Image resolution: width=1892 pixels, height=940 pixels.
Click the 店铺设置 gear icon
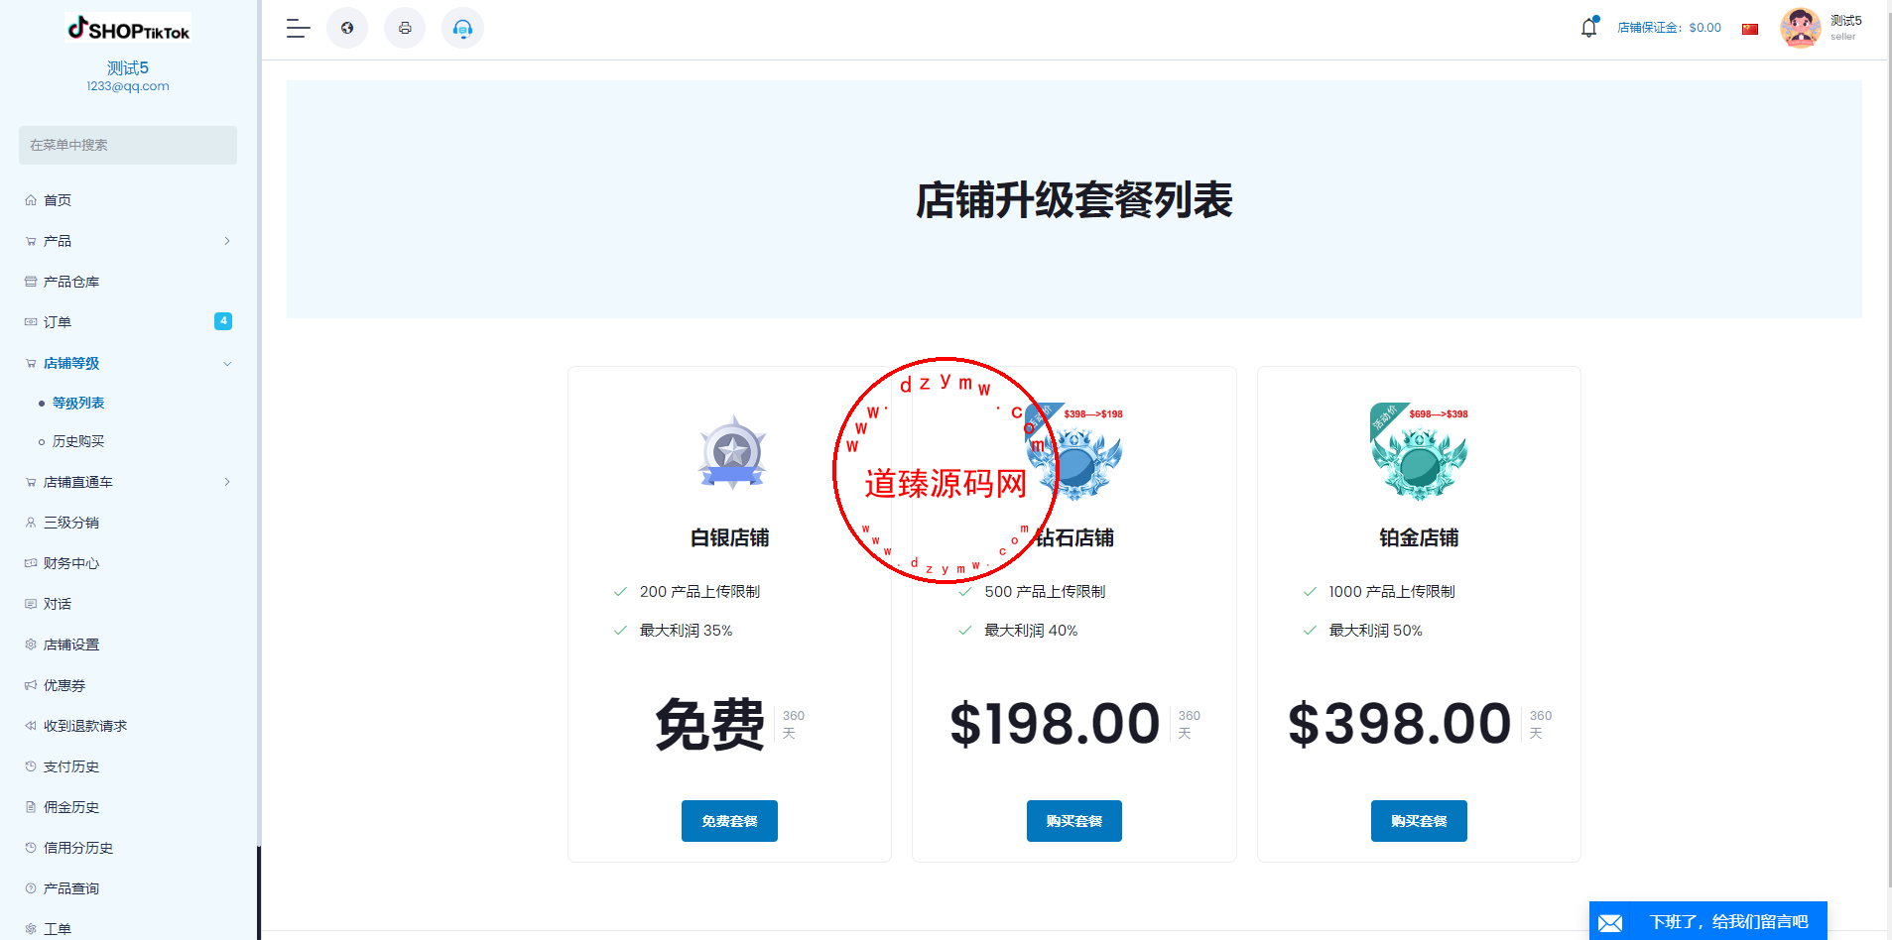31,645
